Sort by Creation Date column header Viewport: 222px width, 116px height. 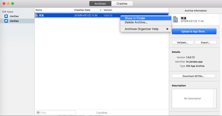88,10
